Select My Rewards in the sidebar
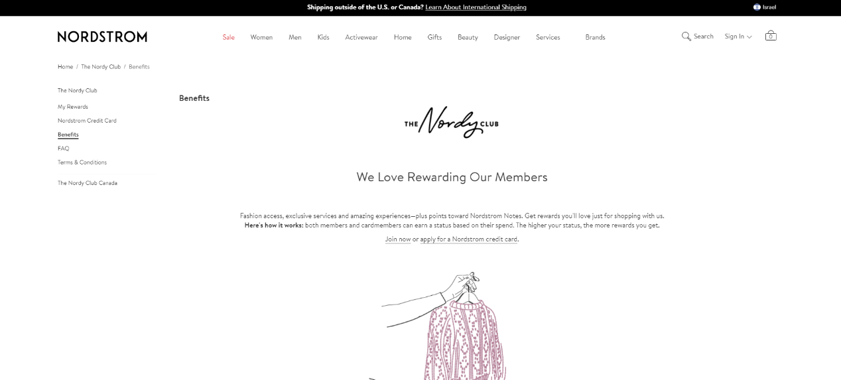This screenshot has width=841, height=380. coord(73,107)
